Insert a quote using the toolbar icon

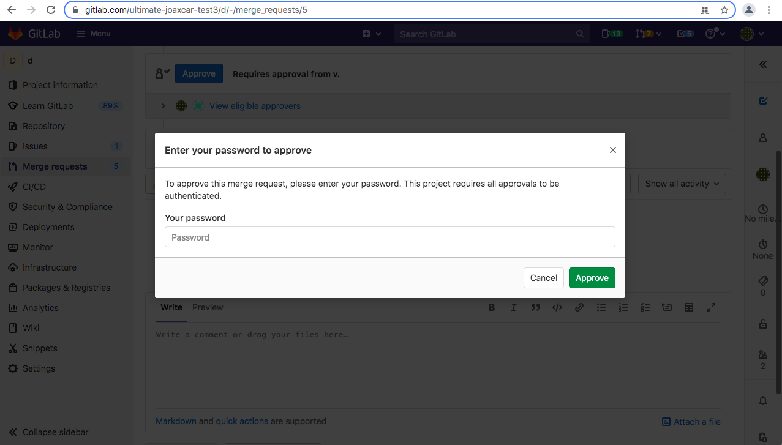pos(535,307)
